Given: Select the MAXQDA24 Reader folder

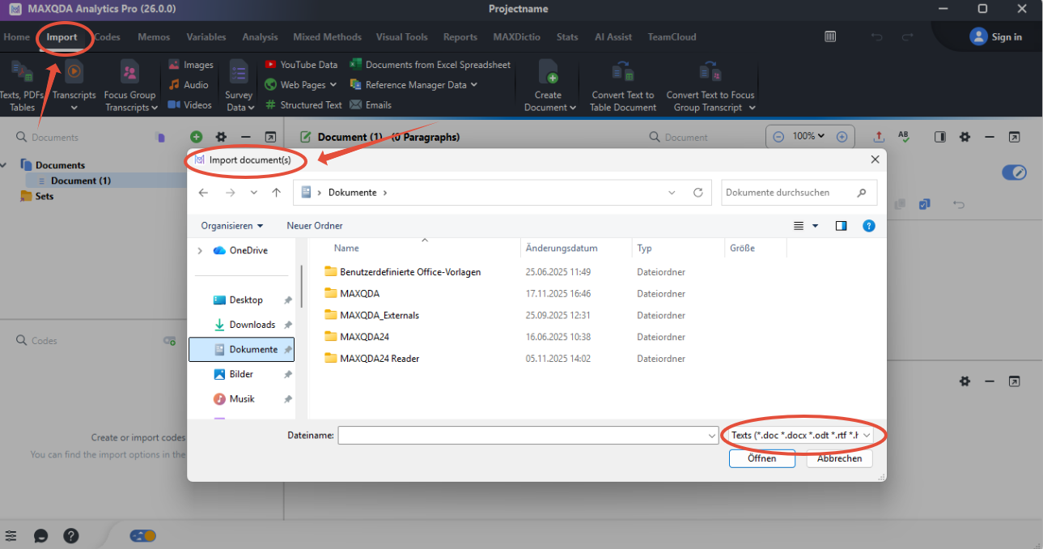Looking at the screenshot, I should tap(371, 358).
